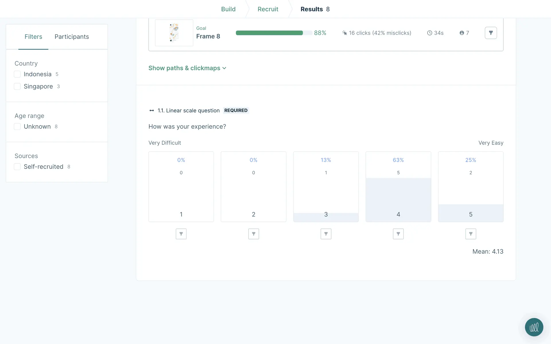Viewport: 551px width, 344px height.
Task: Check the Indonesia country filter
Action: (17, 74)
